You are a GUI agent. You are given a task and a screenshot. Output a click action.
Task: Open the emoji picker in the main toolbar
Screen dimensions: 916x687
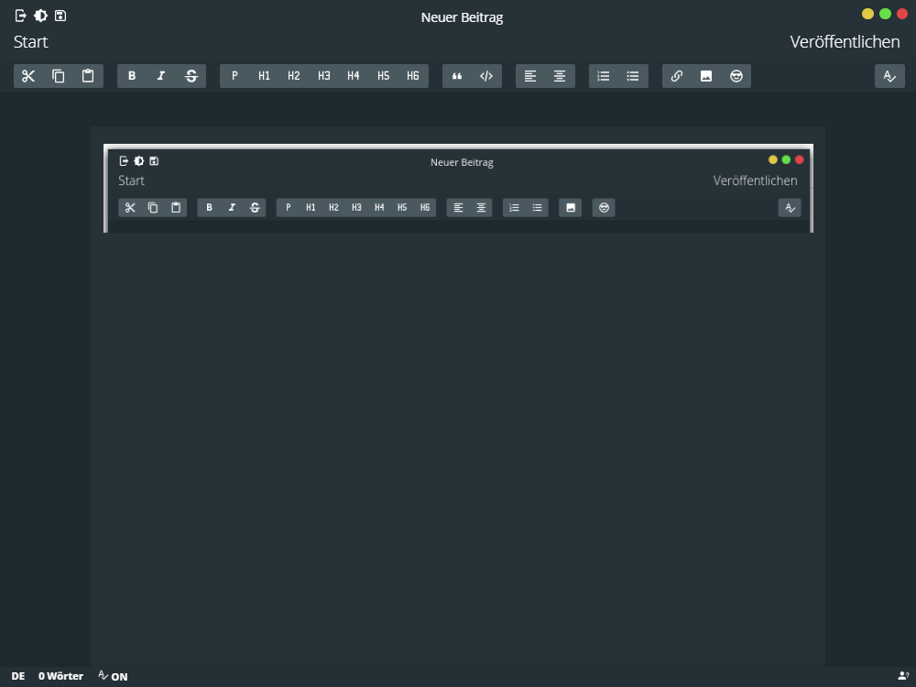point(736,76)
